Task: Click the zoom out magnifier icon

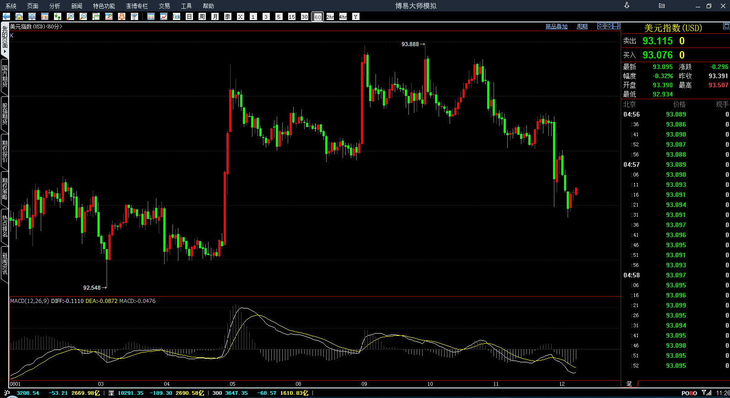Action: 83,16
